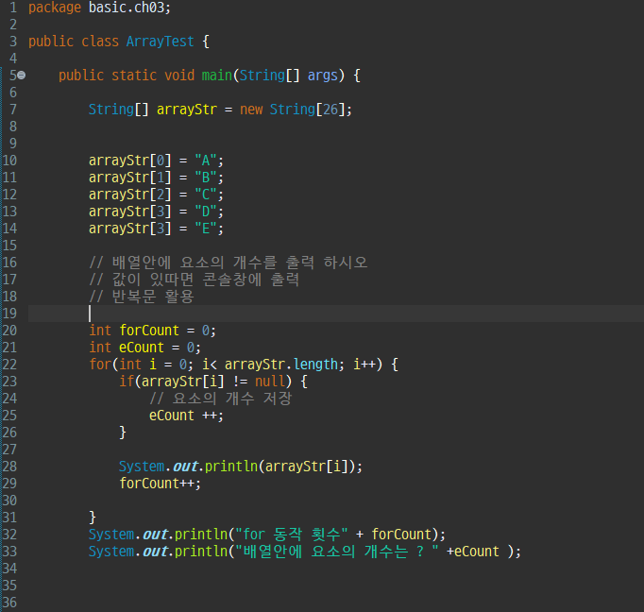Click the arrayStr variable declaration on line 7
The image size is (644, 612).
click(x=186, y=110)
